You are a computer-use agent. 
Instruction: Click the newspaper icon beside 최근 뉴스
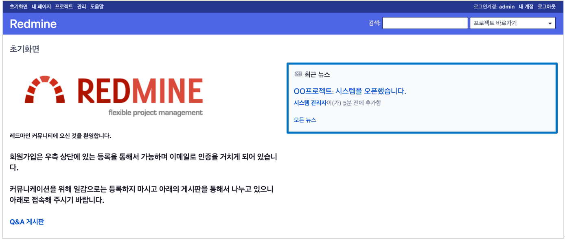coord(298,74)
